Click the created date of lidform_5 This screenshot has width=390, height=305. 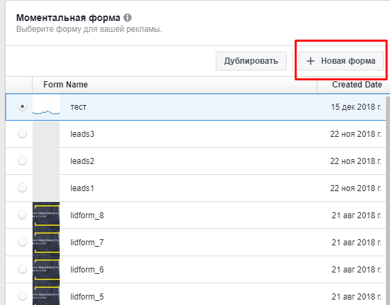pyautogui.click(x=356, y=297)
